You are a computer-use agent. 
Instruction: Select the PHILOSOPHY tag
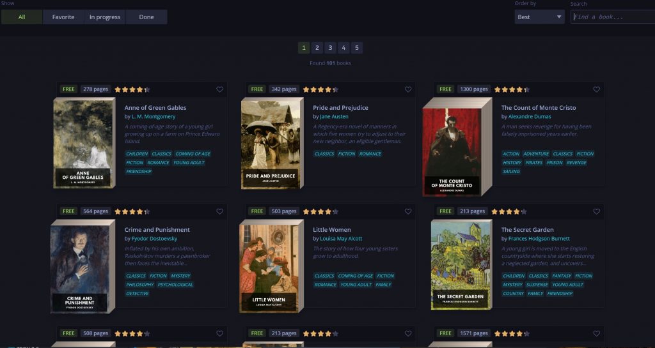pyautogui.click(x=140, y=285)
